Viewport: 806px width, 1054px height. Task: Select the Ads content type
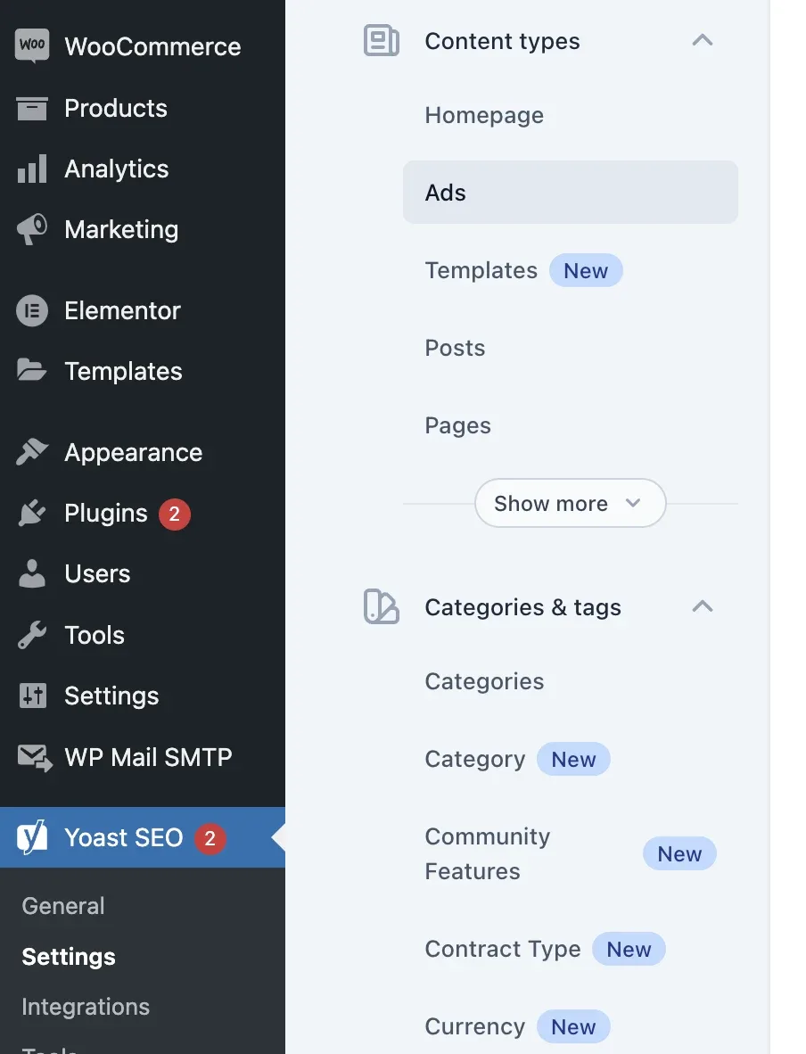(570, 193)
